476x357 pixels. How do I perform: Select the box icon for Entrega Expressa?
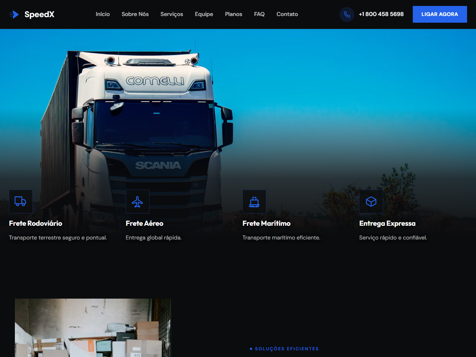click(x=371, y=202)
